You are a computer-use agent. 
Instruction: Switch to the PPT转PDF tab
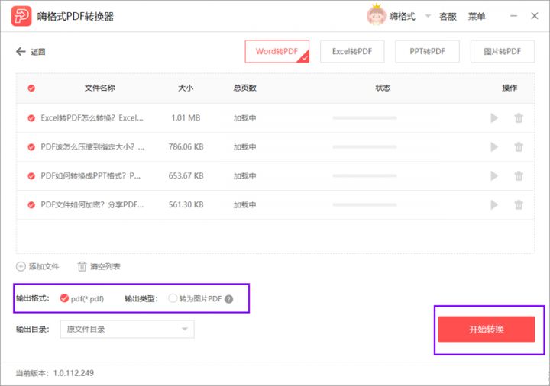427,51
